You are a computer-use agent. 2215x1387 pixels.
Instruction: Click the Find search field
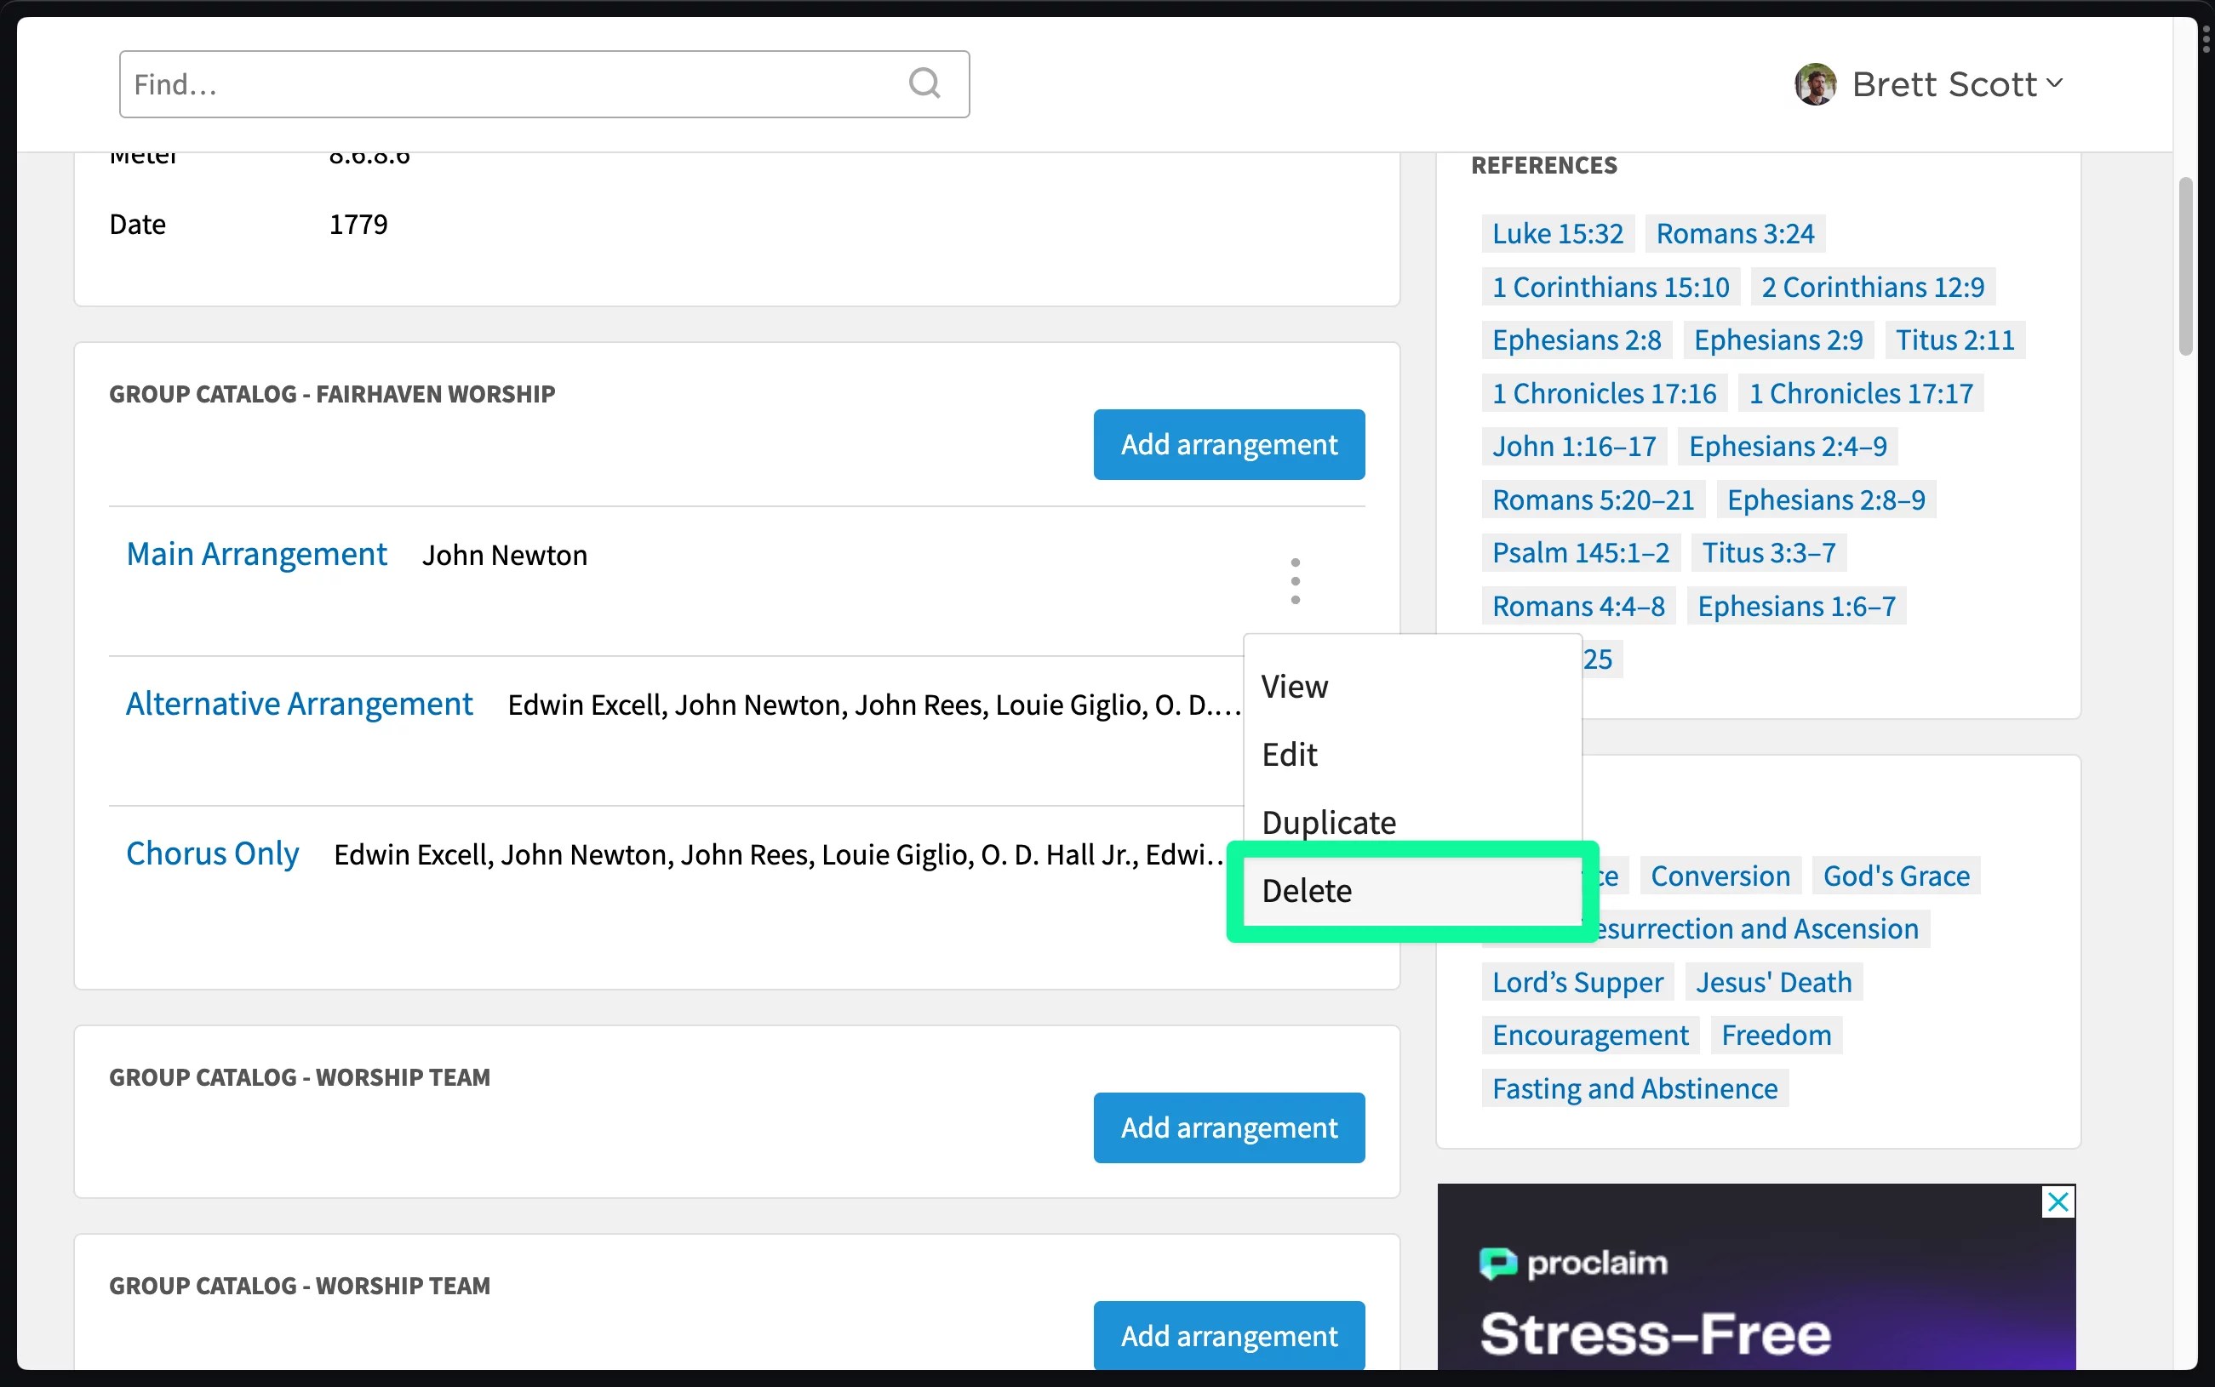[514, 84]
